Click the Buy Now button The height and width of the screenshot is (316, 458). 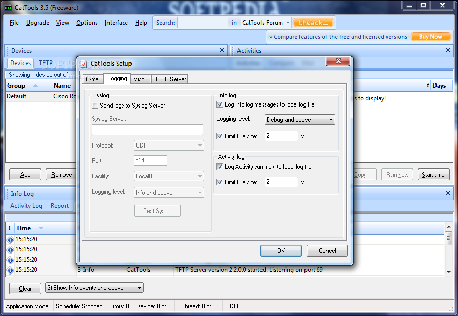pos(430,37)
